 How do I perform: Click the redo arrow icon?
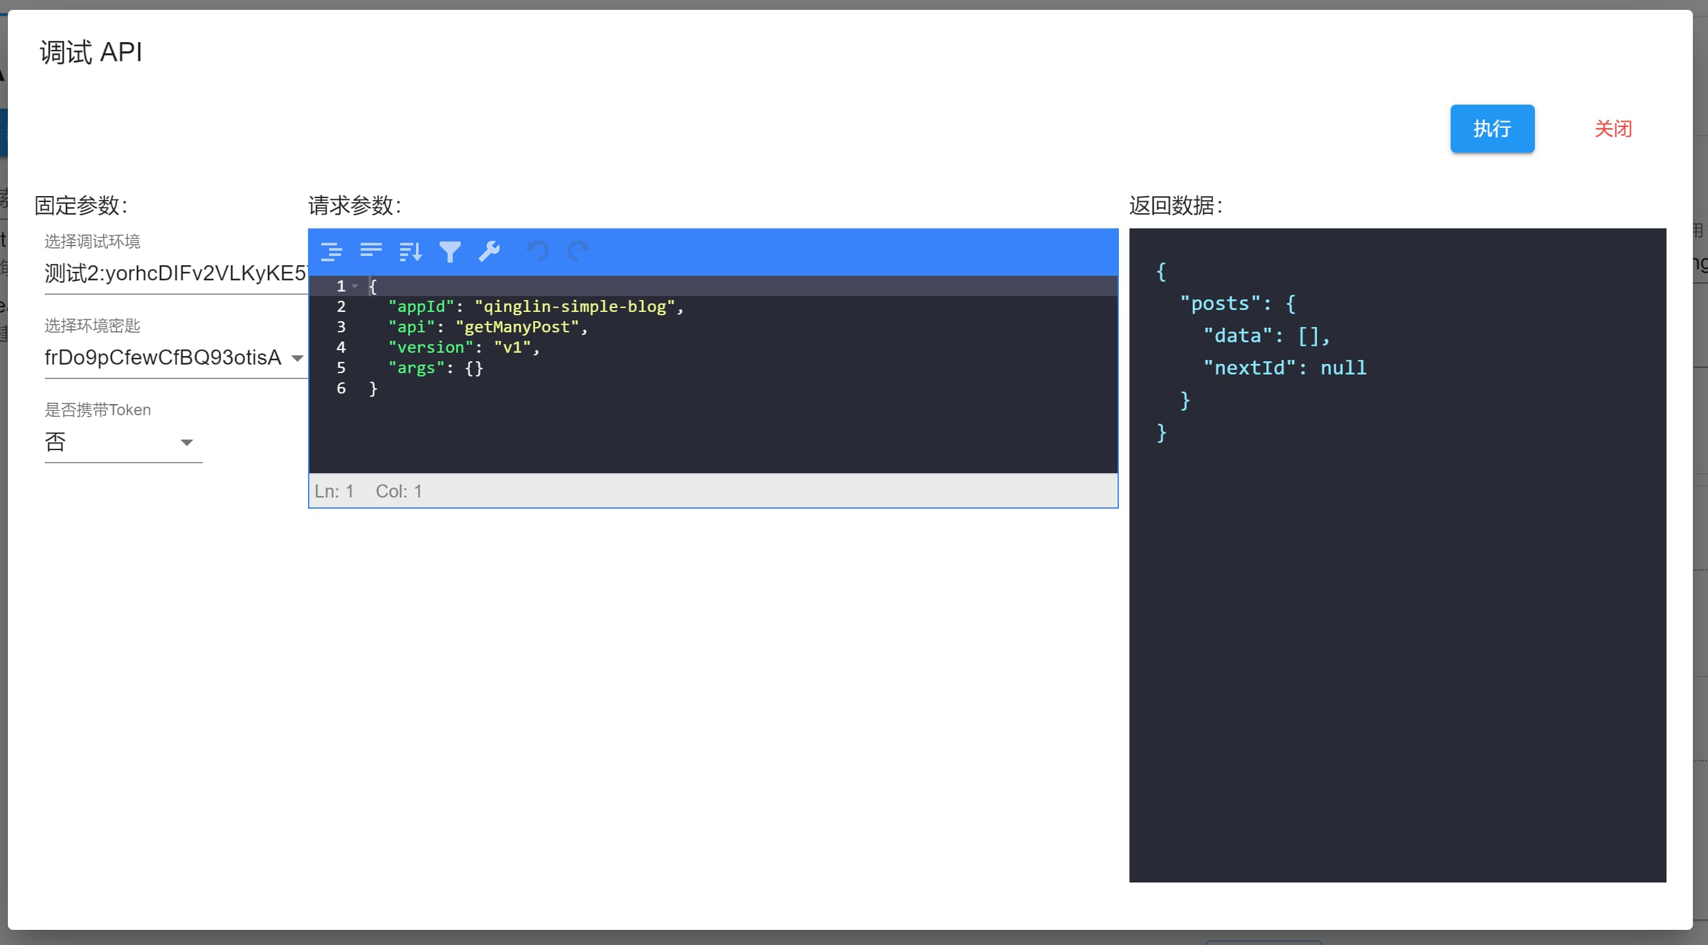coord(578,251)
